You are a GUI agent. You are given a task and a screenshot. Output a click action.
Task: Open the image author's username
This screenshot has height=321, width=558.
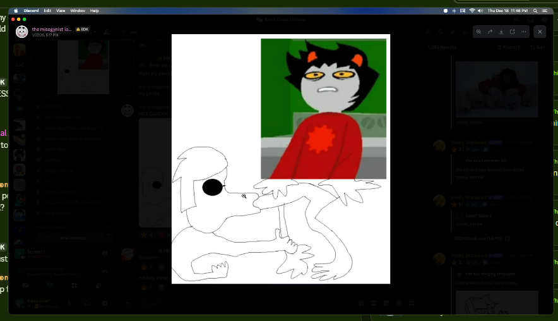(x=52, y=29)
